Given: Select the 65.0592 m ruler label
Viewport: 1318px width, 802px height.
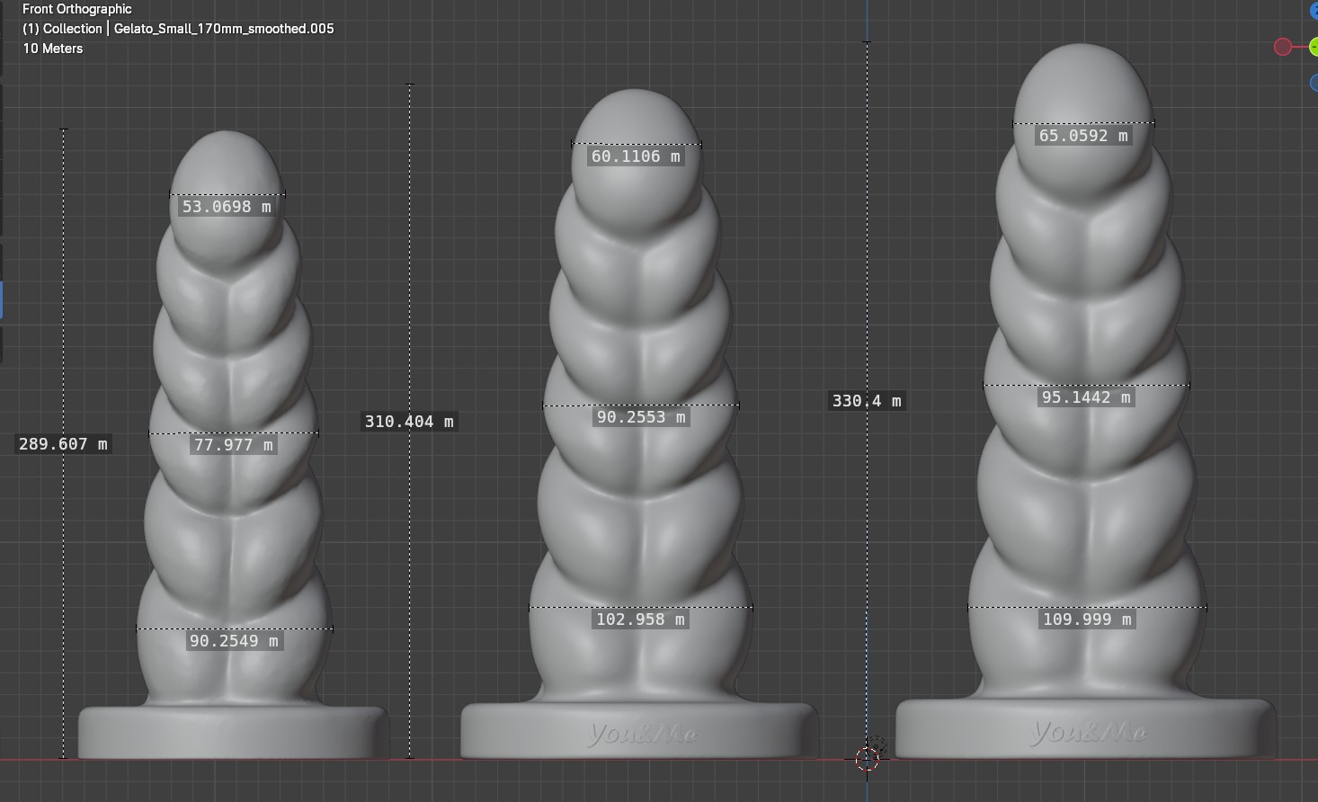Looking at the screenshot, I should [x=1083, y=136].
